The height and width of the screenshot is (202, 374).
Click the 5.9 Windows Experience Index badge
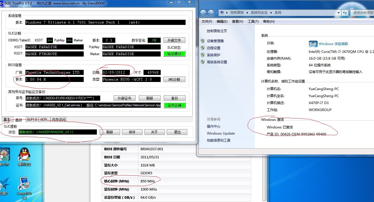coord(313,44)
